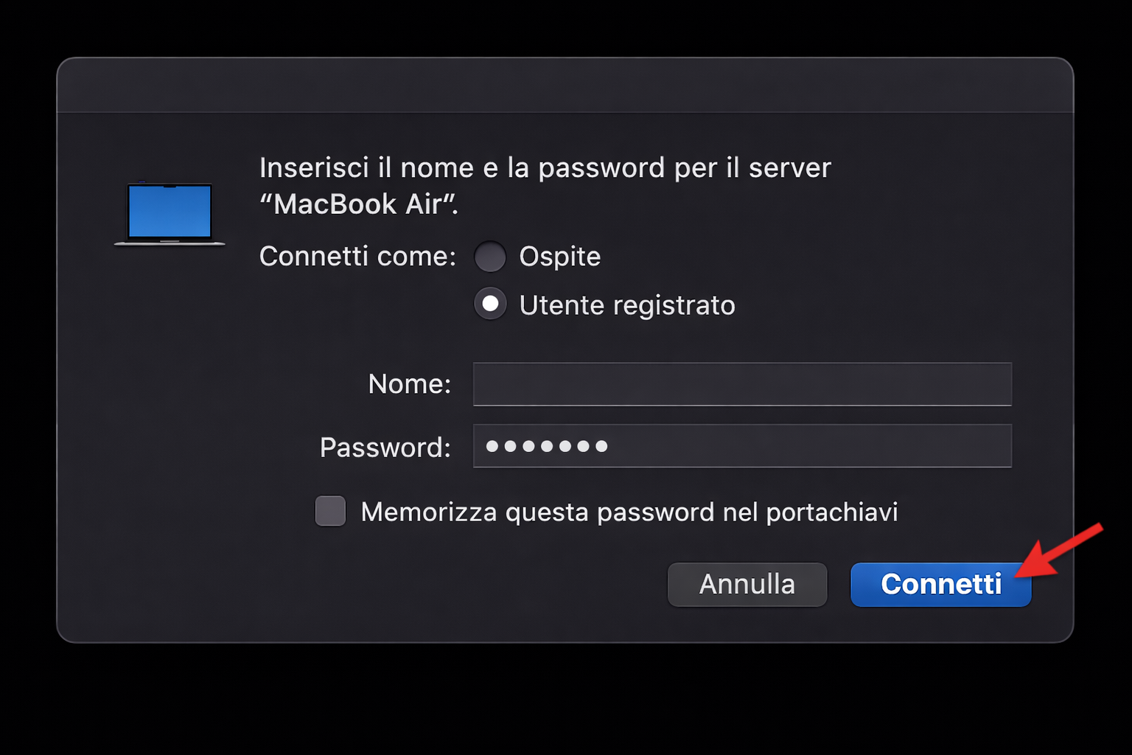Click the Connetti come label
The height and width of the screenshot is (755, 1132).
(357, 257)
